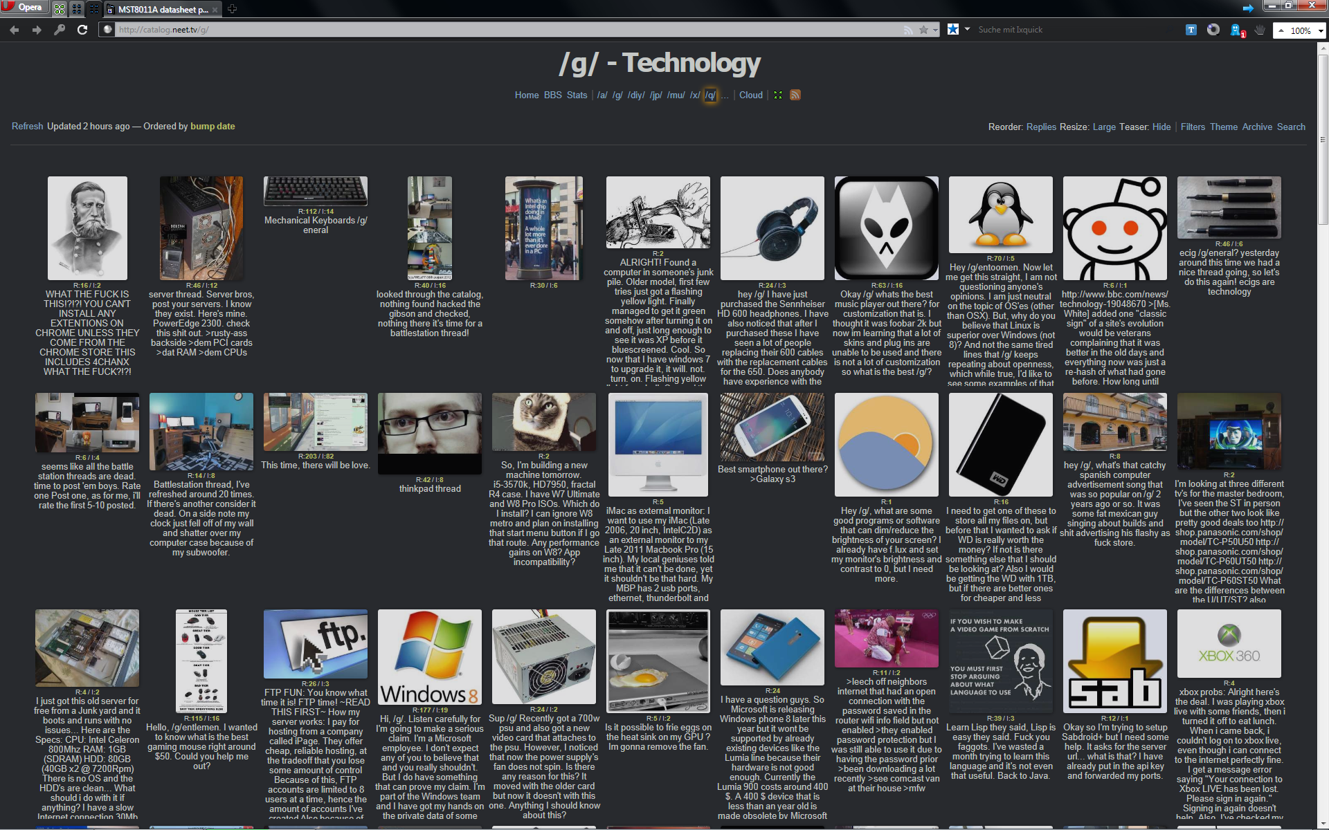Image resolution: width=1329 pixels, height=830 pixels.
Task: Open the sab logo thread thumbnail
Action: click(x=1115, y=661)
